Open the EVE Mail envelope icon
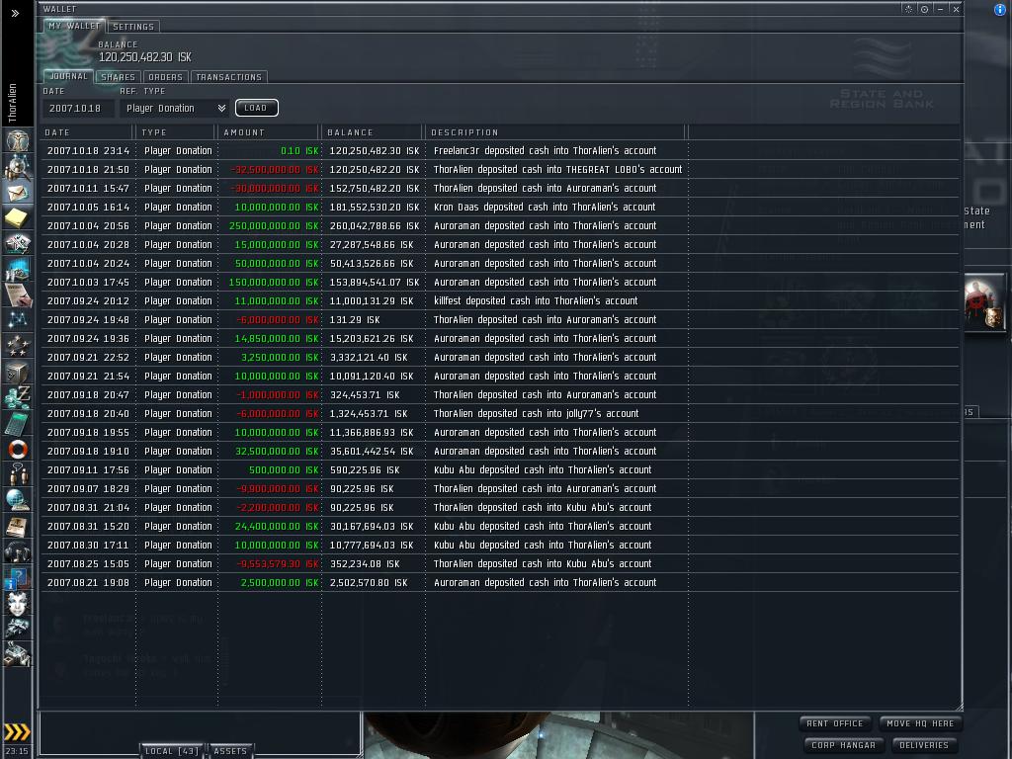 pyautogui.click(x=18, y=193)
